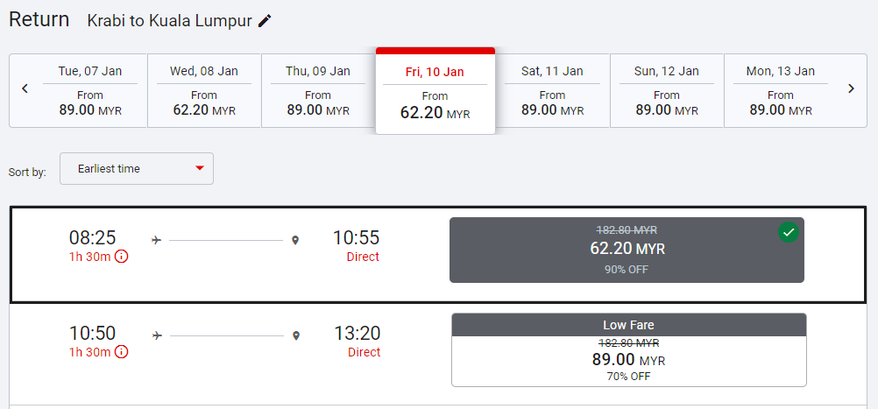The width and height of the screenshot is (878, 409).
Task: Click the Direct link on 10:50 flight
Action: pos(364,352)
